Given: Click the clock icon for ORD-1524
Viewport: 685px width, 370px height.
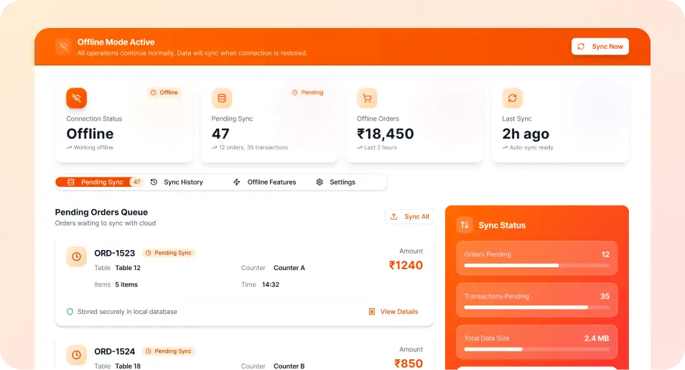Looking at the screenshot, I should (77, 354).
